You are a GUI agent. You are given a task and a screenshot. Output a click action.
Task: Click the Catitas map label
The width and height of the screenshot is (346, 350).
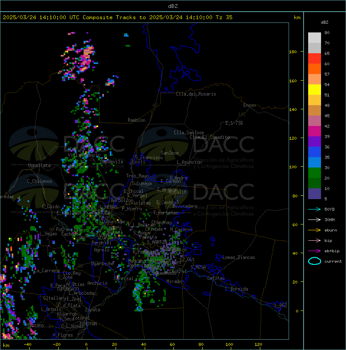[216, 278]
